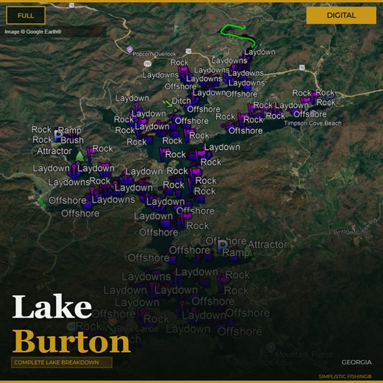Open the Complete Lake Breakdown link

62,362
